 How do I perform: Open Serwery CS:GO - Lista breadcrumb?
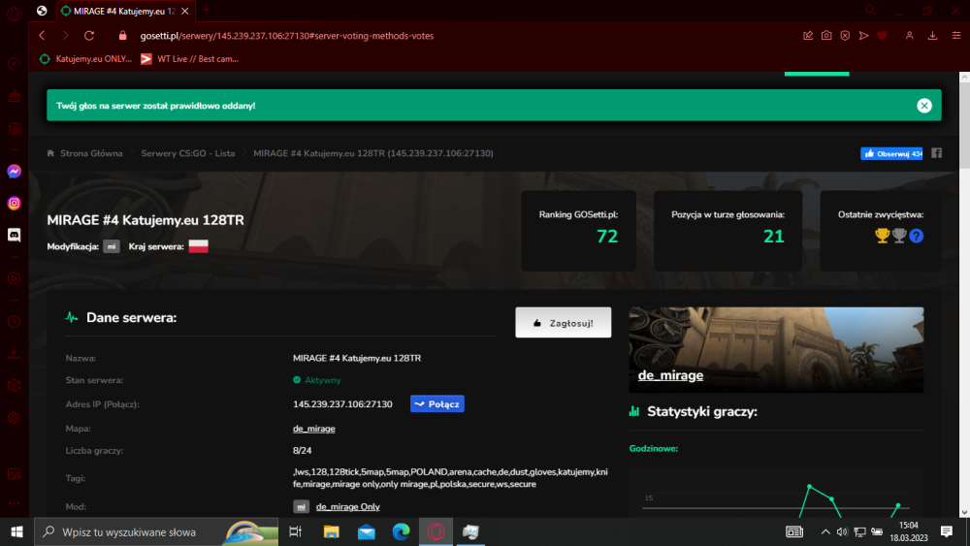(188, 153)
